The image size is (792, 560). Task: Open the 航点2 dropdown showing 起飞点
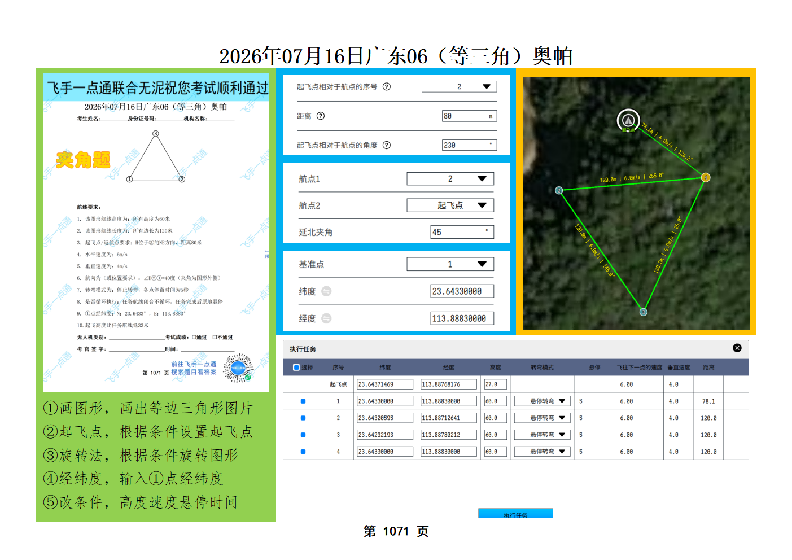(x=450, y=205)
